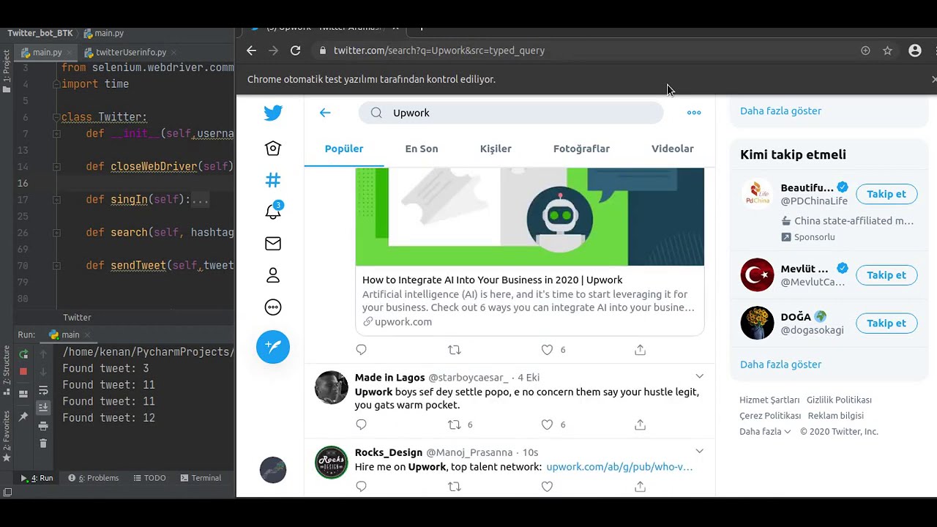937x527 pixels.
Task: Switch to Videolar tab
Action: [673, 149]
